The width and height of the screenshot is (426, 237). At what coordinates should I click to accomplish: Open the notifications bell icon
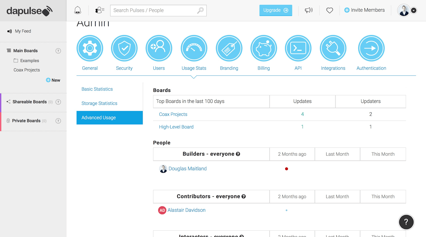coord(78,10)
